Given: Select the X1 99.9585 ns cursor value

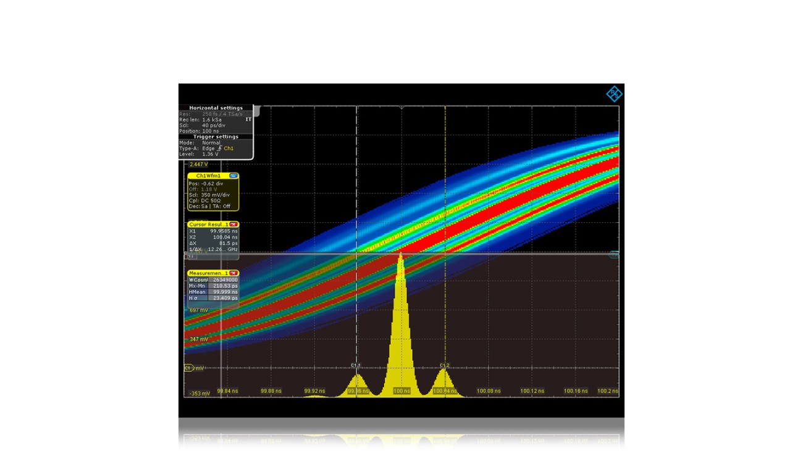Looking at the screenshot, I should tap(223, 231).
